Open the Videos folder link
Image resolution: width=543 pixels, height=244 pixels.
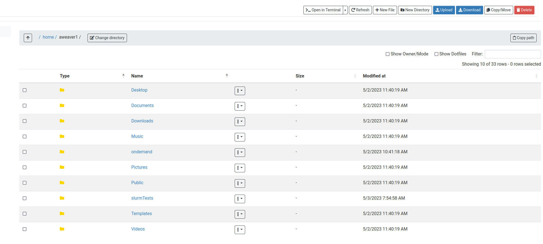(x=138, y=229)
